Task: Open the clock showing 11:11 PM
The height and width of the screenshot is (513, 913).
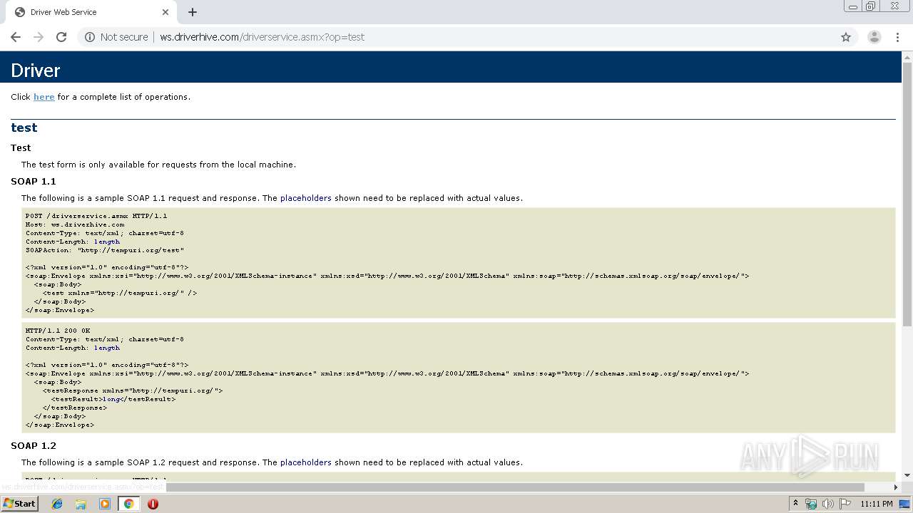Action: [876, 504]
